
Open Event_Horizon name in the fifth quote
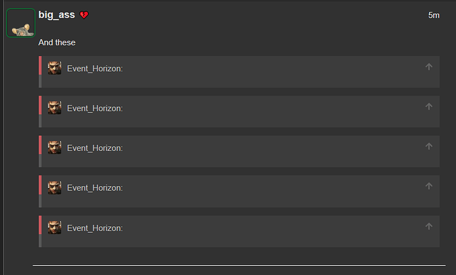click(x=95, y=228)
